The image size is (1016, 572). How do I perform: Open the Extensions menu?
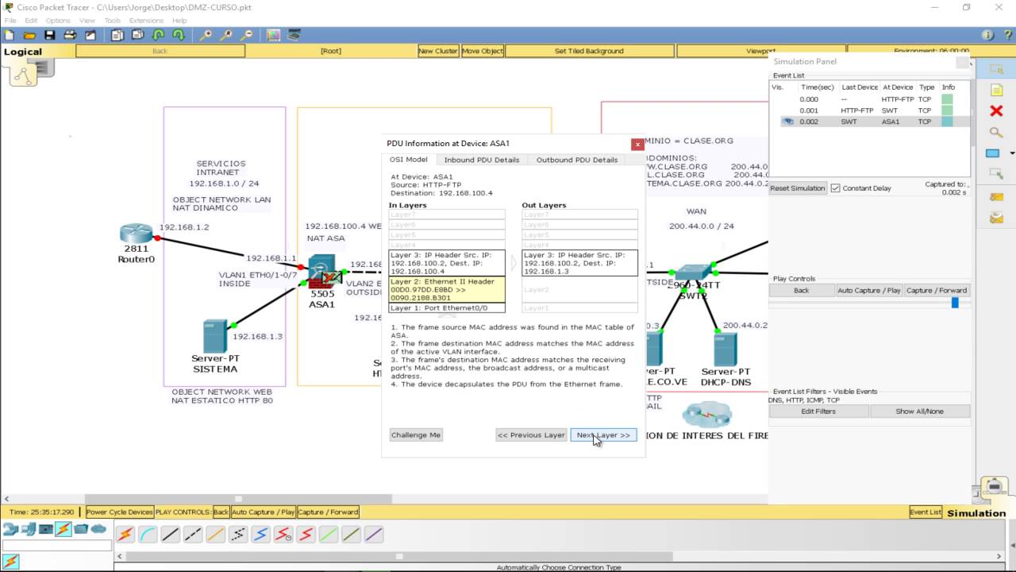pos(146,21)
